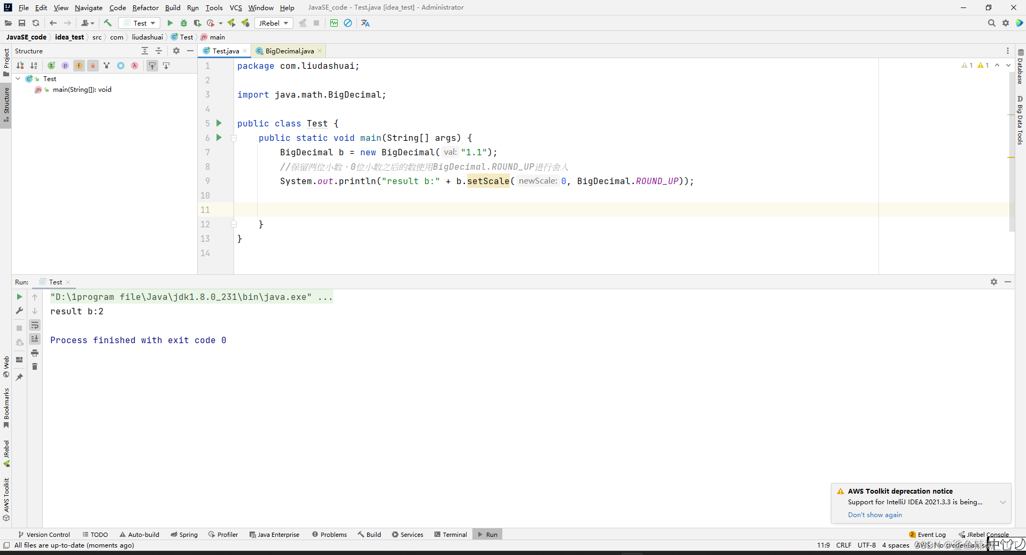
Task: Click the liudashuai breadcrumb
Action: click(147, 37)
